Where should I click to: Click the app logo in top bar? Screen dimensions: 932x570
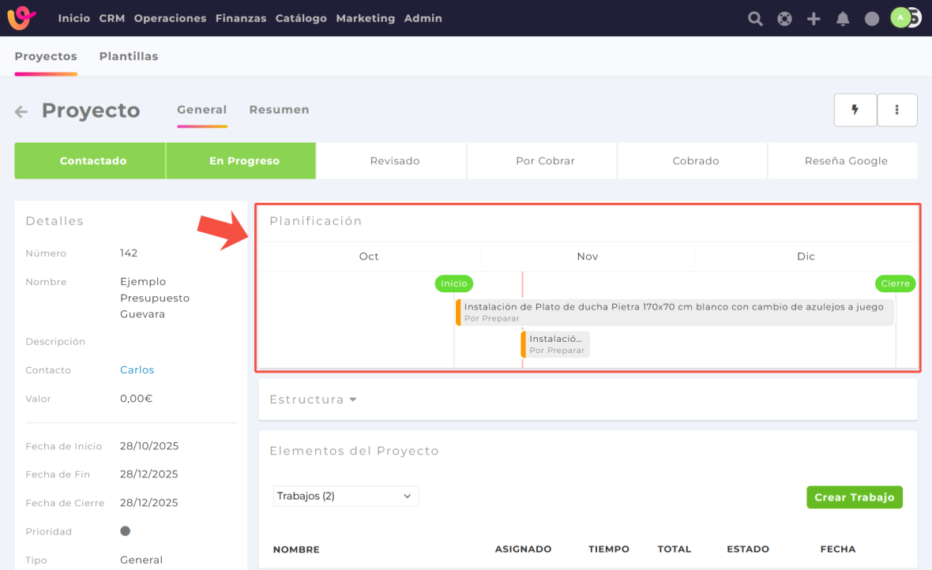pos(21,18)
